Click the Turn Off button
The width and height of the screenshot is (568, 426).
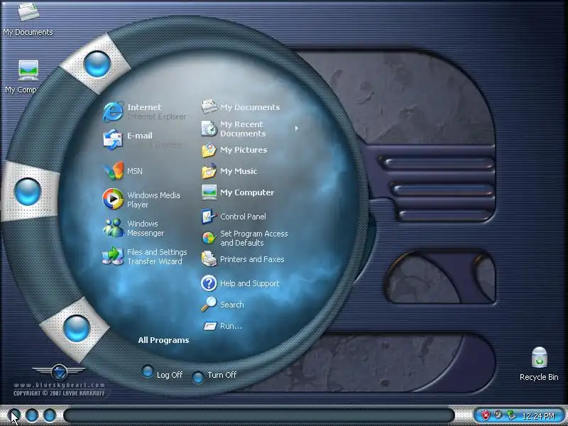click(214, 376)
